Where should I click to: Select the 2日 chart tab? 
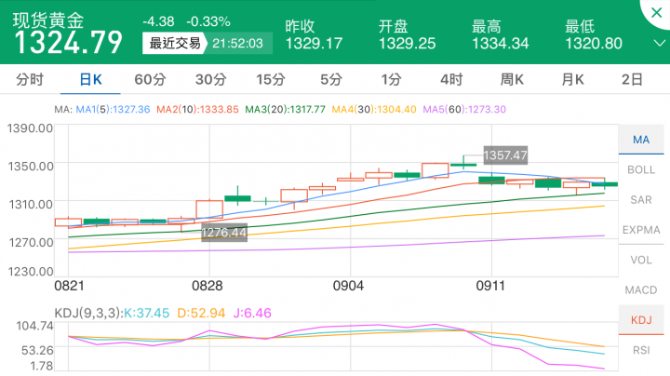coord(632,80)
